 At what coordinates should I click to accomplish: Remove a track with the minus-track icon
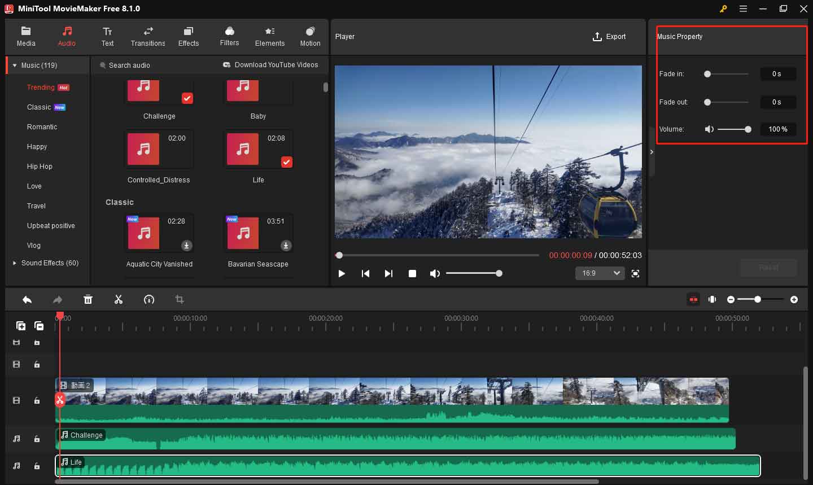tap(39, 326)
